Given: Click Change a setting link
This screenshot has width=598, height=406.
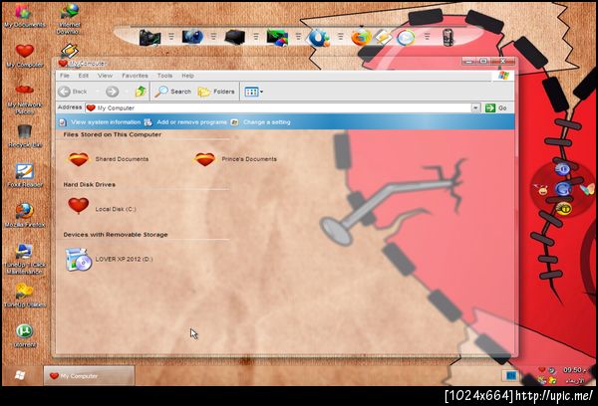Looking at the screenshot, I should pos(261,122).
